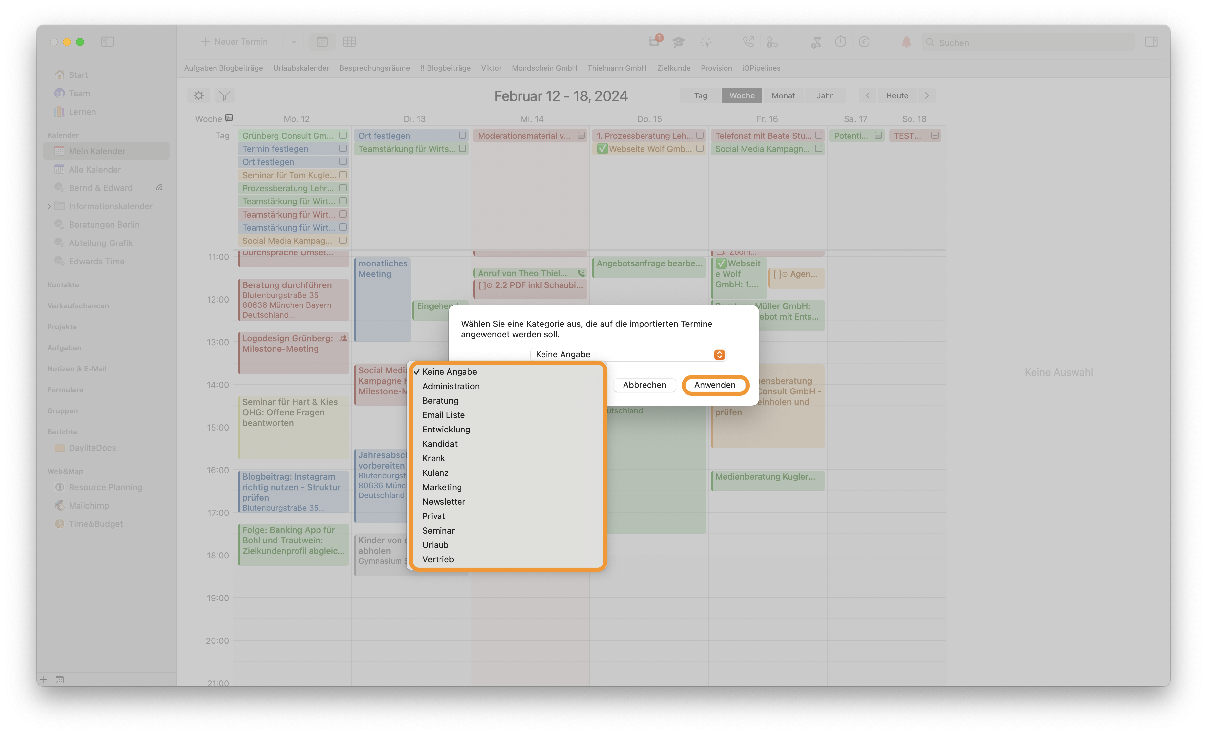Check Moderationsmaterial v... checkbox
This screenshot has height=735, width=1207.
pyautogui.click(x=581, y=135)
